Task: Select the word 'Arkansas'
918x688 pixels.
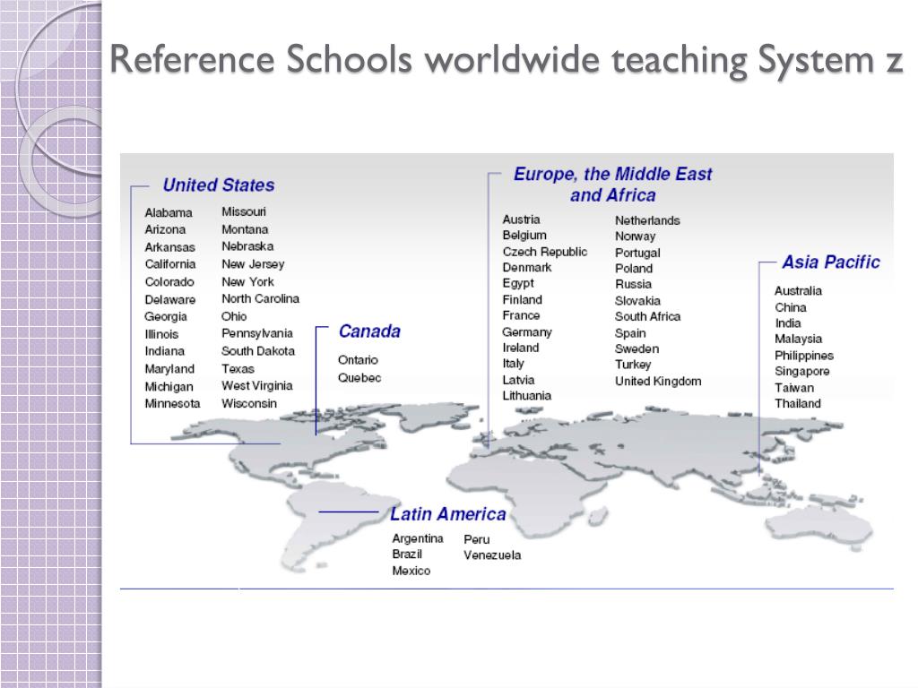Action: tap(169, 247)
